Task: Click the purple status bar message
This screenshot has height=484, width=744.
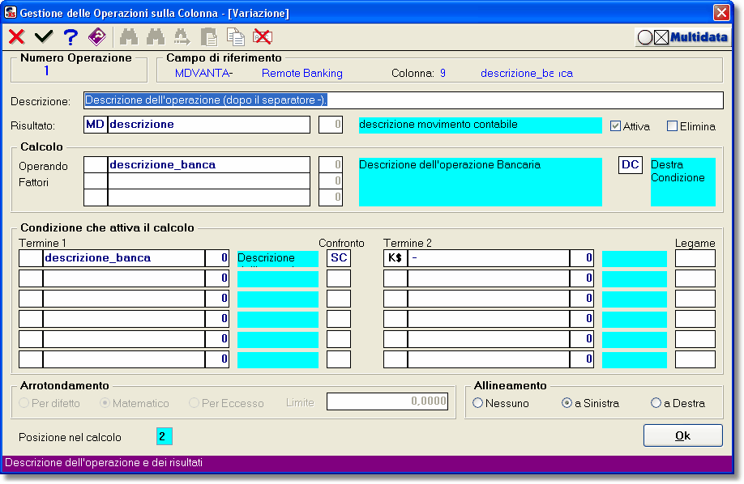Action: pyautogui.click(x=104, y=463)
